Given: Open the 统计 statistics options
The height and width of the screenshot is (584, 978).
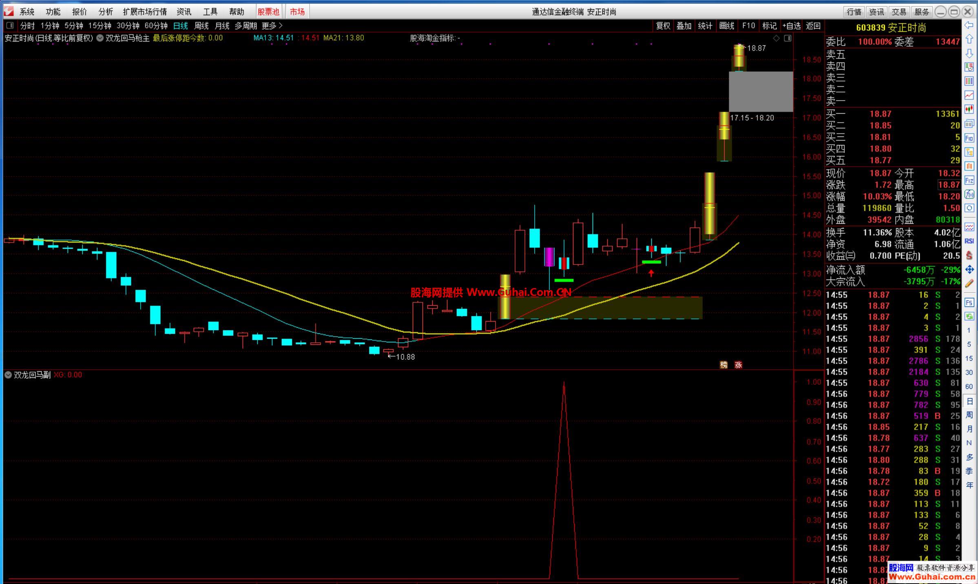Looking at the screenshot, I should (705, 26).
